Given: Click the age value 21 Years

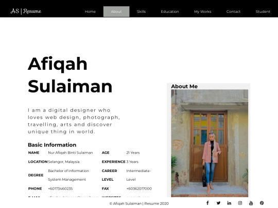Looking at the screenshot, I should (x=133, y=153).
